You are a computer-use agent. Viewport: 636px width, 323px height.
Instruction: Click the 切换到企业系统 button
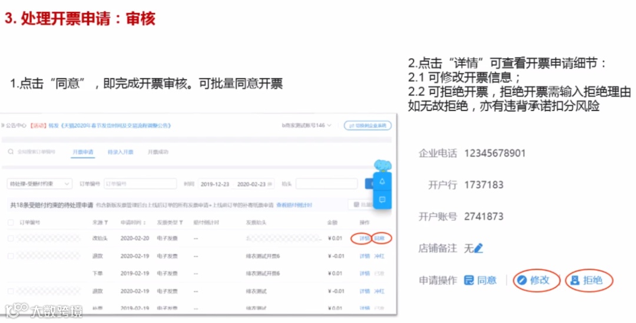point(368,126)
